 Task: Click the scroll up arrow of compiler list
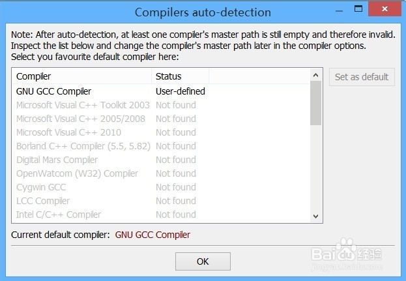[x=315, y=75]
